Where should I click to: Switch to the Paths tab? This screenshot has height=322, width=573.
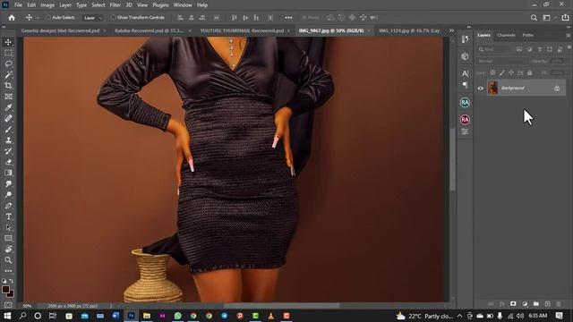[527, 35]
